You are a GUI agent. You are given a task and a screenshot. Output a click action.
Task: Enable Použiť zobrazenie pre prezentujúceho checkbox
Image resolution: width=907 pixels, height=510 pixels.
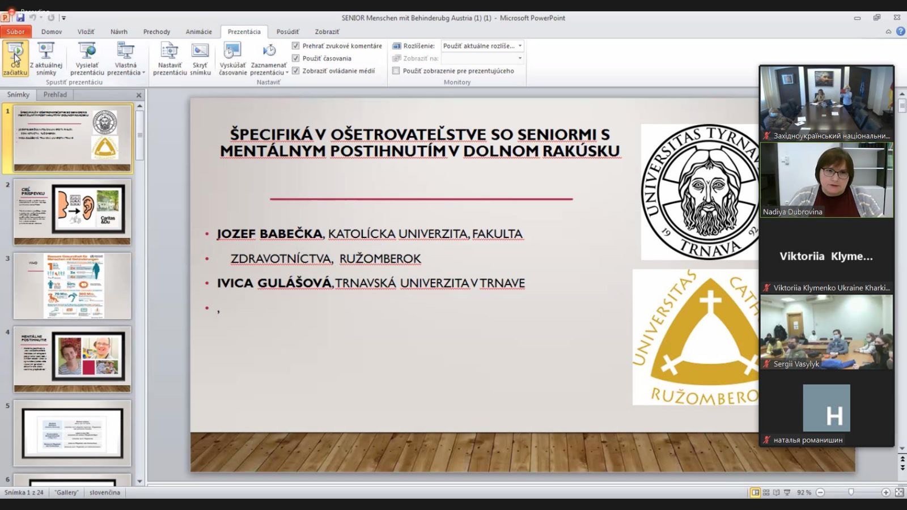pos(396,71)
